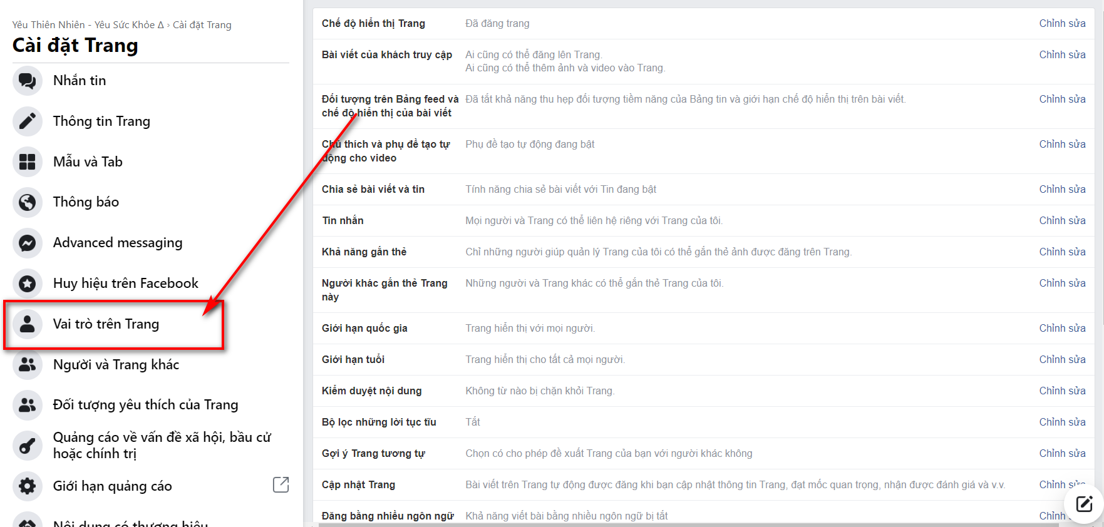Image resolution: width=1104 pixels, height=527 pixels.
Task: Open Thông tin Trang menu item
Action: coord(101,121)
